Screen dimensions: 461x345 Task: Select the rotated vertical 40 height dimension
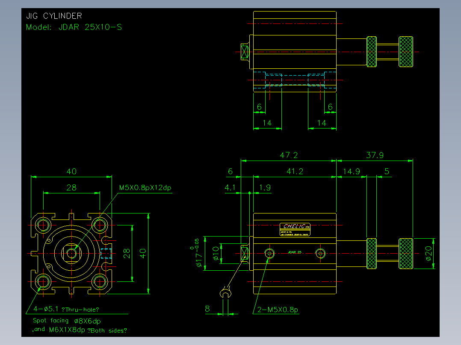pyautogui.click(x=143, y=253)
